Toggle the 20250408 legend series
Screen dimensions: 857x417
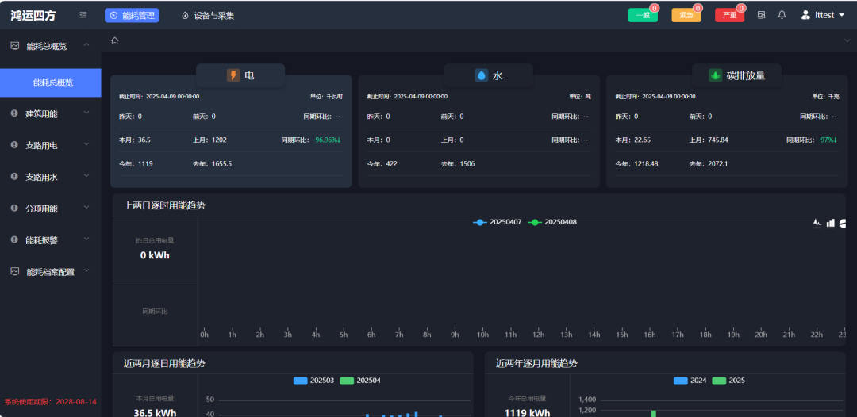coord(552,222)
